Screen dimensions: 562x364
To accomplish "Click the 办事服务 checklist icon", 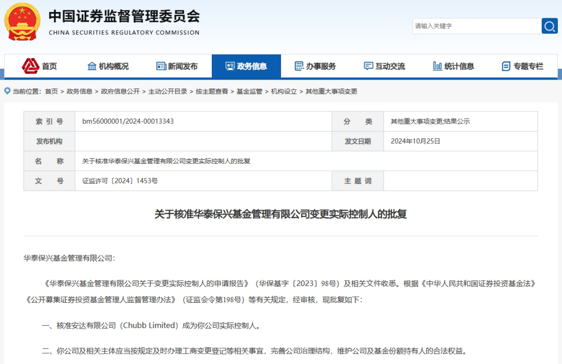I will (299, 66).
